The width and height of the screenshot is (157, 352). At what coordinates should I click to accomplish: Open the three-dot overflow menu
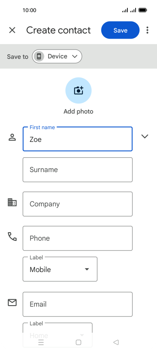(147, 30)
